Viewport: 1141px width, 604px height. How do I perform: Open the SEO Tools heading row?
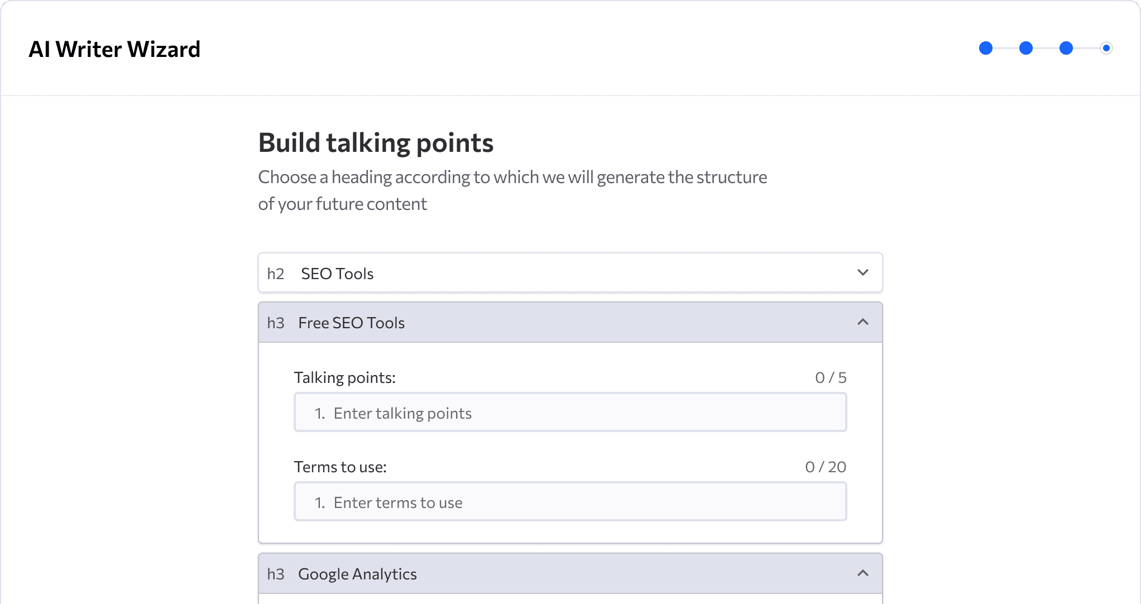(570, 273)
